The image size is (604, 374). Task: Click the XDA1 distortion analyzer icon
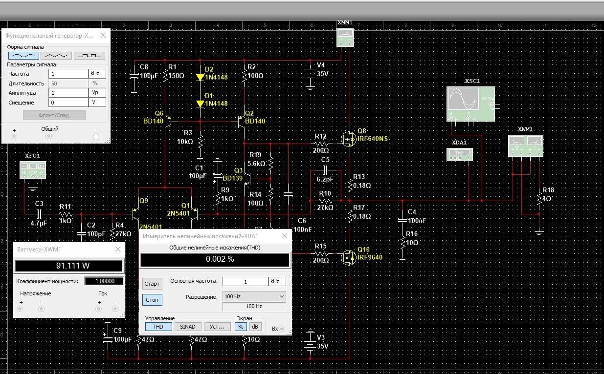click(460, 154)
